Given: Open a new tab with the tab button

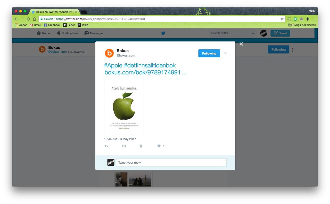Looking at the screenshot, I should 84,12.
